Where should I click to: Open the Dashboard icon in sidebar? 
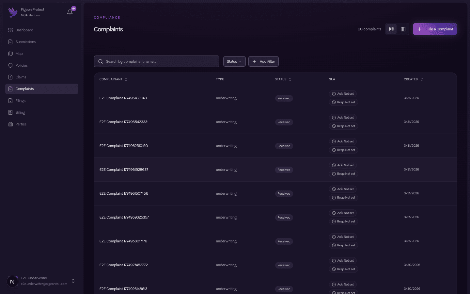pyautogui.click(x=10, y=30)
